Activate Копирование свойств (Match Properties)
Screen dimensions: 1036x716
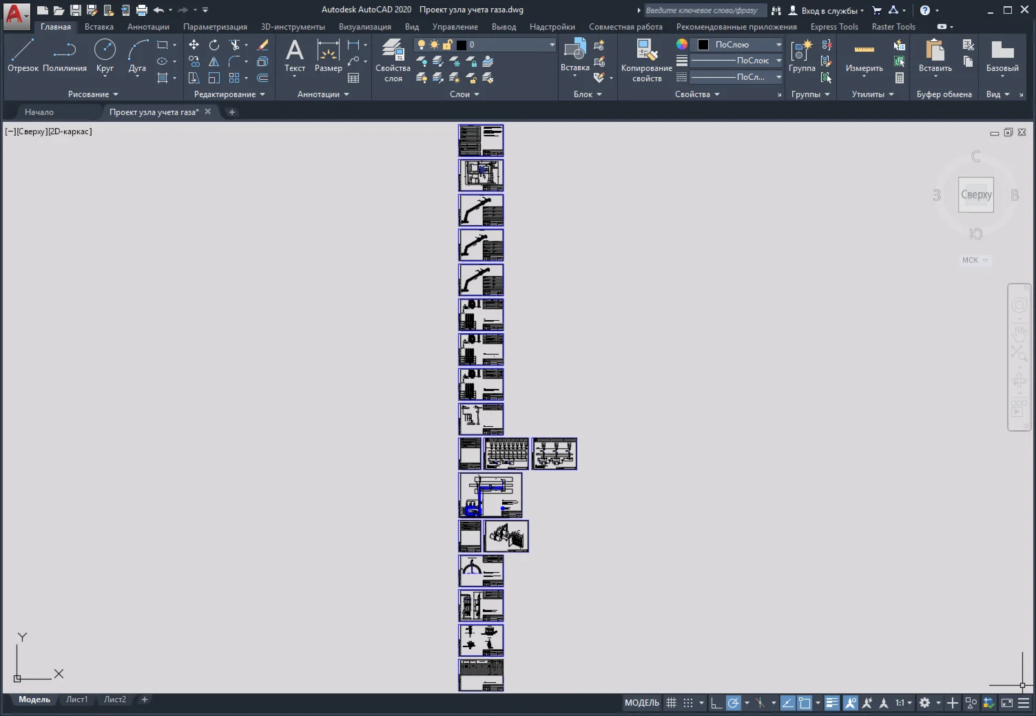(x=647, y=61)
